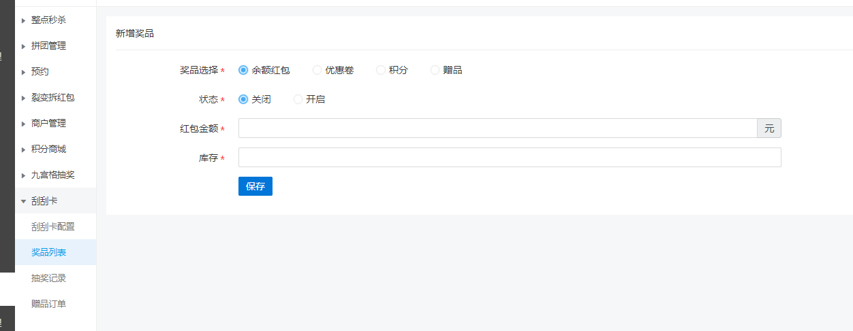Go to the 赠品订单 page
The image size is (853, 331).
48,304
